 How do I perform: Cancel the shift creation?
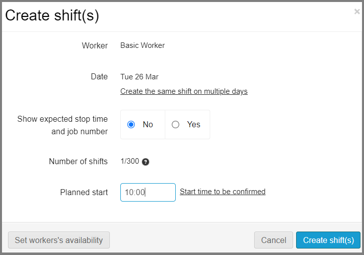274,240
